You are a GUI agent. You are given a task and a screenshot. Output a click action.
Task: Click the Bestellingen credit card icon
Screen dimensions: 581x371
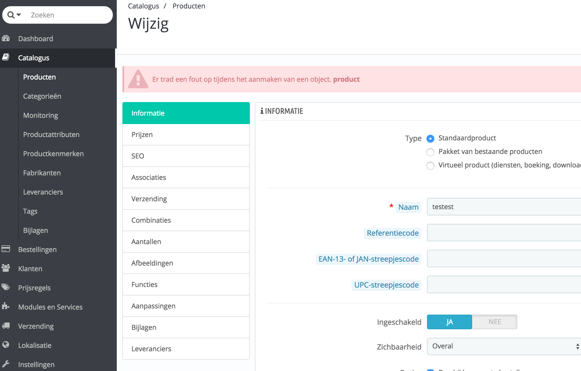pos(6,249)
